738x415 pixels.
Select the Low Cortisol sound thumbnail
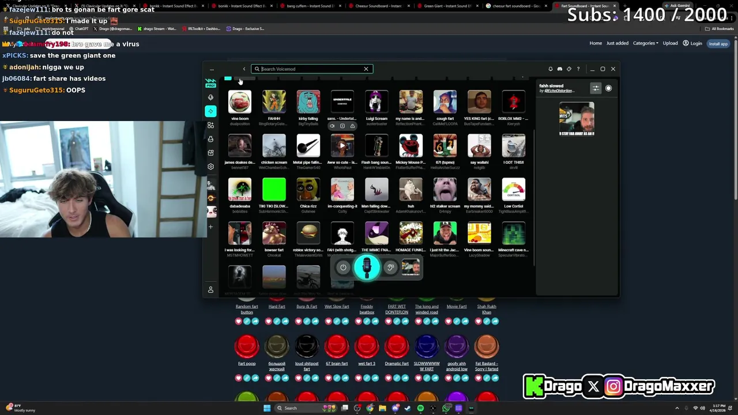pos(513,190)
